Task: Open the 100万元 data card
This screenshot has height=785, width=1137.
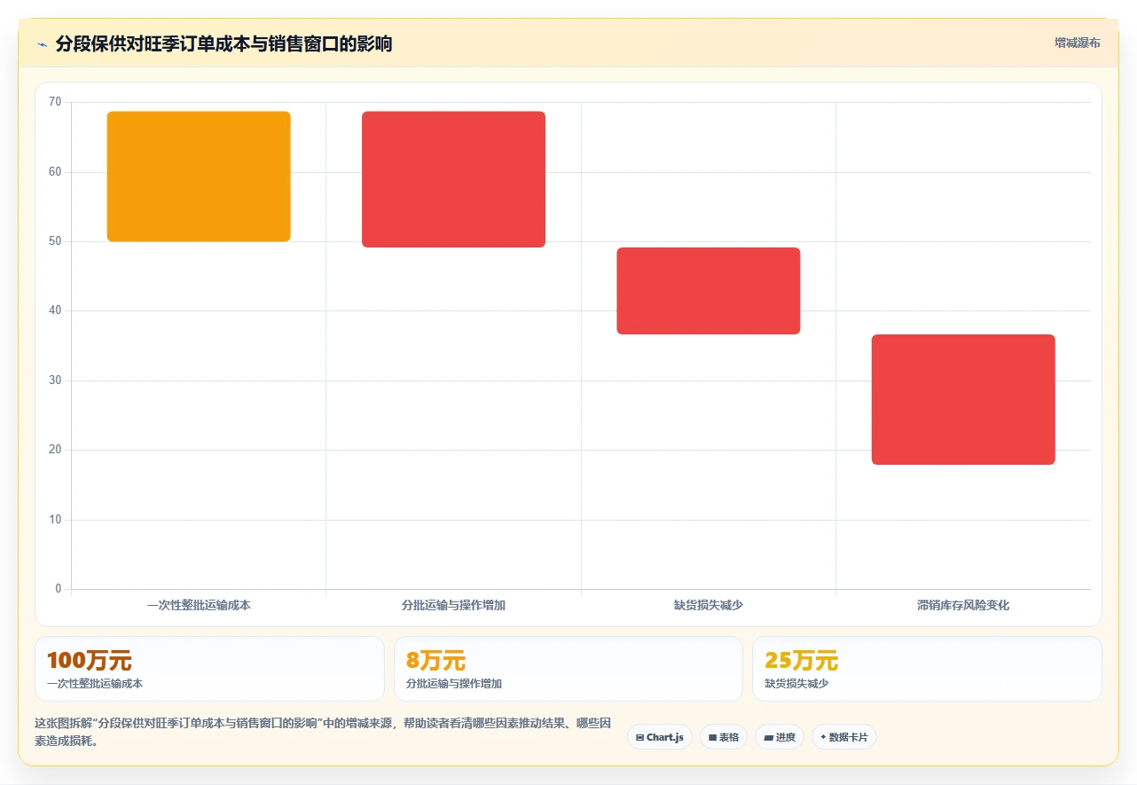Action: click(x=209, y=669)
